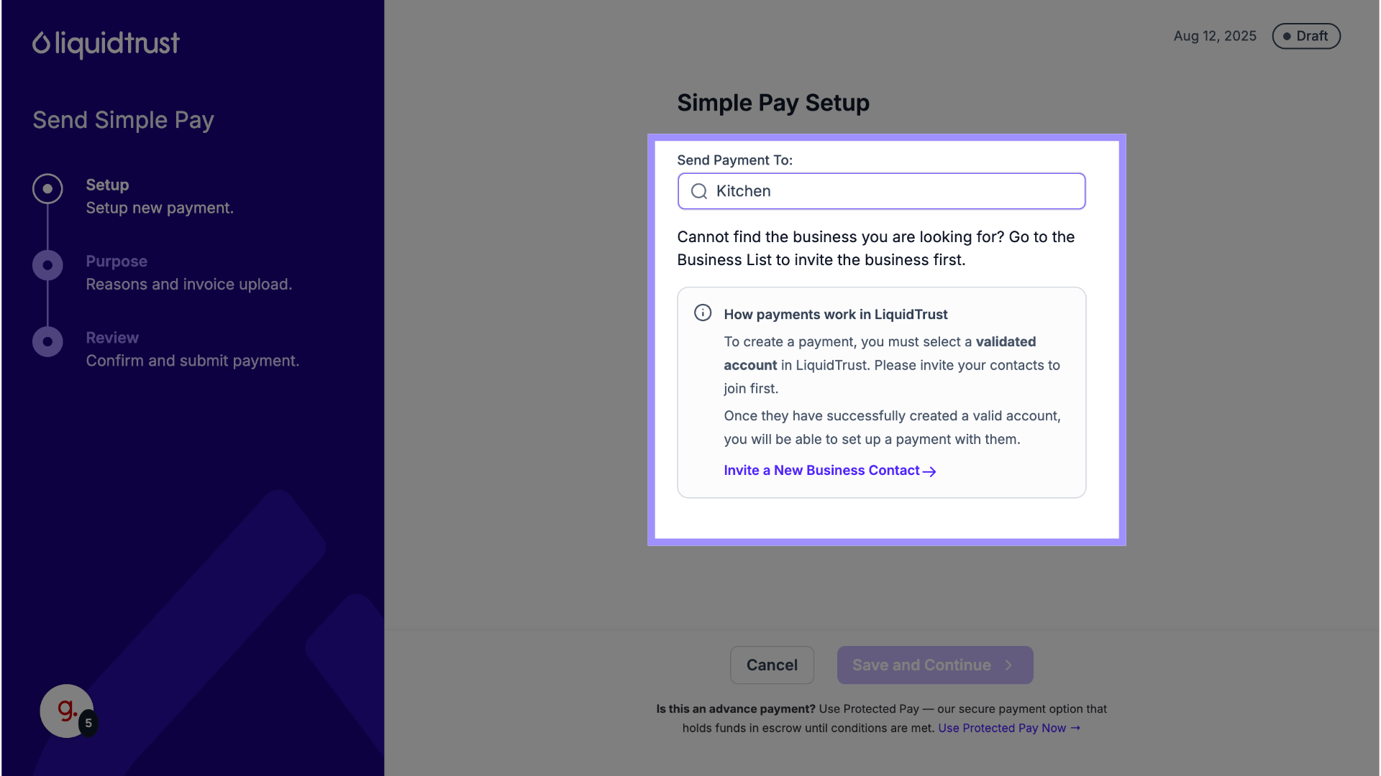Click the Purpose step circle indicator
1381x776 pixels.
coord(47,265)
